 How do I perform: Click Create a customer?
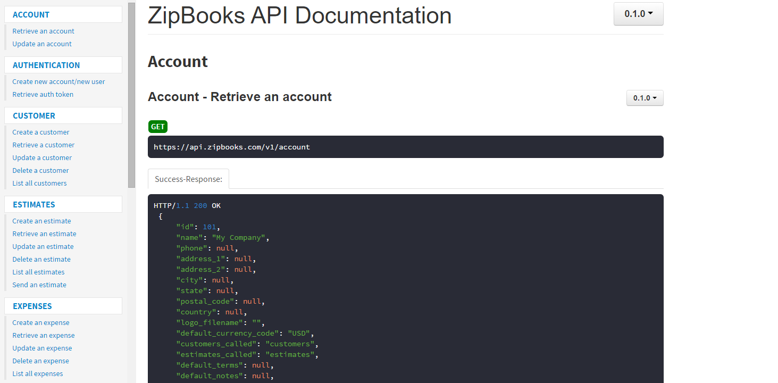point(40,132)
